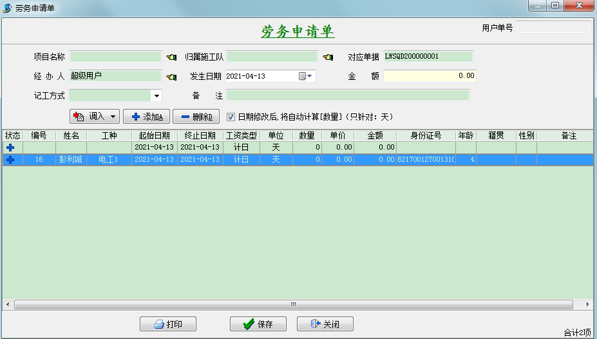The width and height of the screenshot is (597, 339).
Task: Click the lookup icon beside 归属施工队 field
Action: (x=328, y=57)
